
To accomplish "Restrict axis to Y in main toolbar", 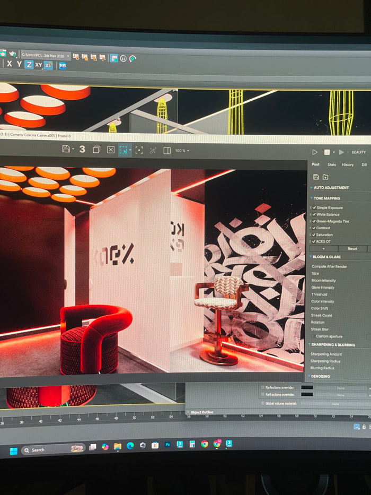I will point(19,64).
